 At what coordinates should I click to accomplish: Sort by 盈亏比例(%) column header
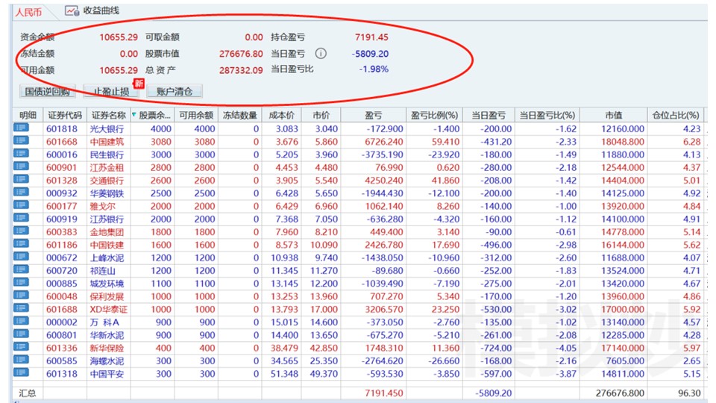pyautogui.click(x=434, y=115)
